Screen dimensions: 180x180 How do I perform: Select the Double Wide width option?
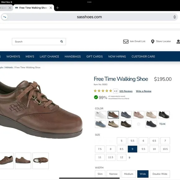[x=160, y=174]
